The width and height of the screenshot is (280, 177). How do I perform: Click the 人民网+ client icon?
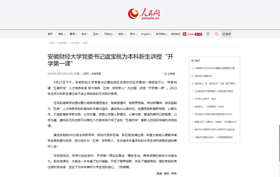pos(194,34)
